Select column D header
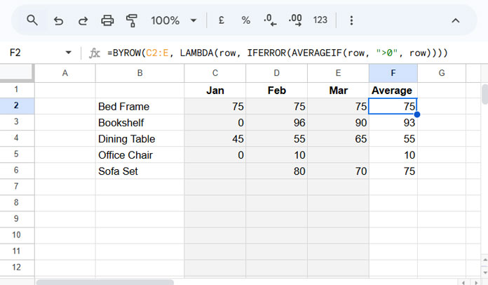This screenshot has height=285, width=488. (277, 73)
